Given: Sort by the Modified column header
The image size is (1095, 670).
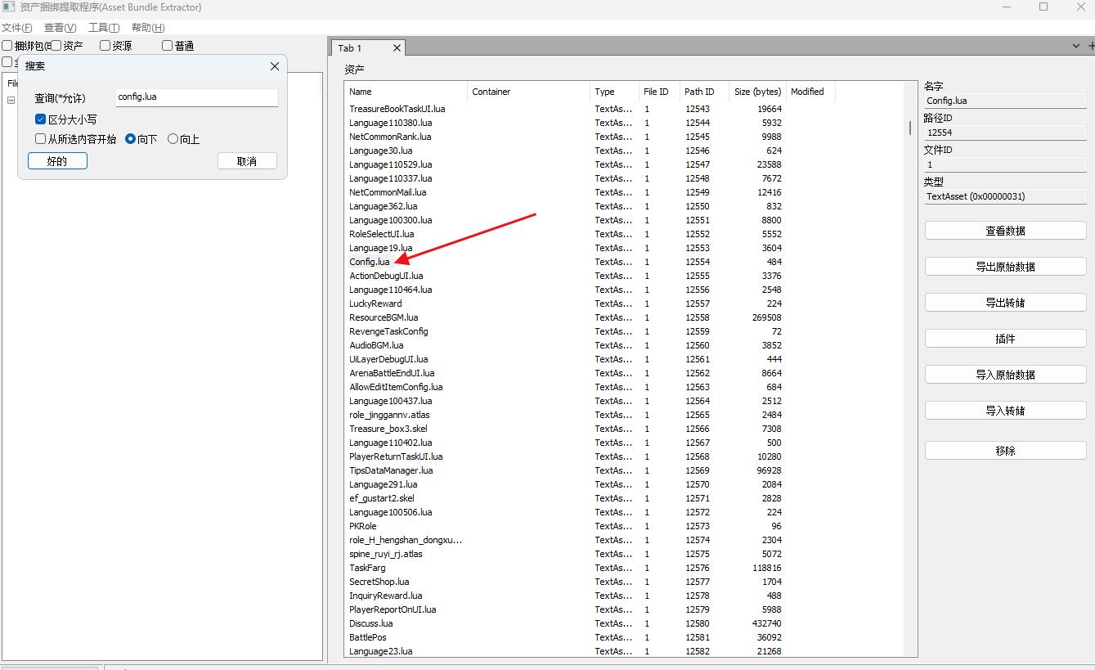Looking at the screenshot, I should 810,92.
